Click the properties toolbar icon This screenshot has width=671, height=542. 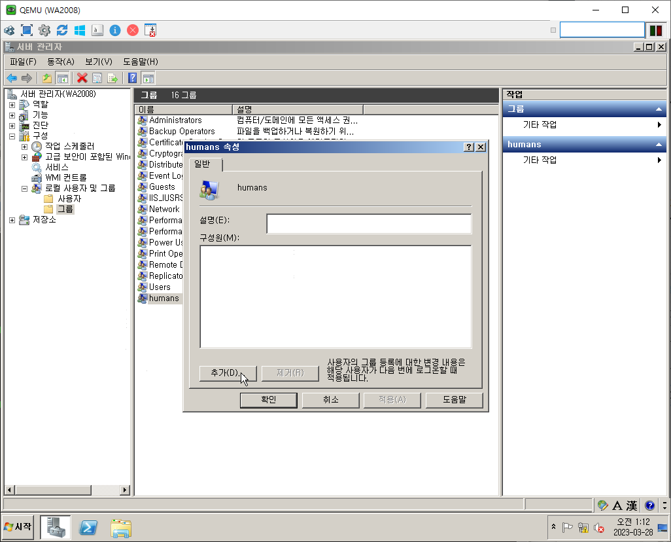pos(97,78)
